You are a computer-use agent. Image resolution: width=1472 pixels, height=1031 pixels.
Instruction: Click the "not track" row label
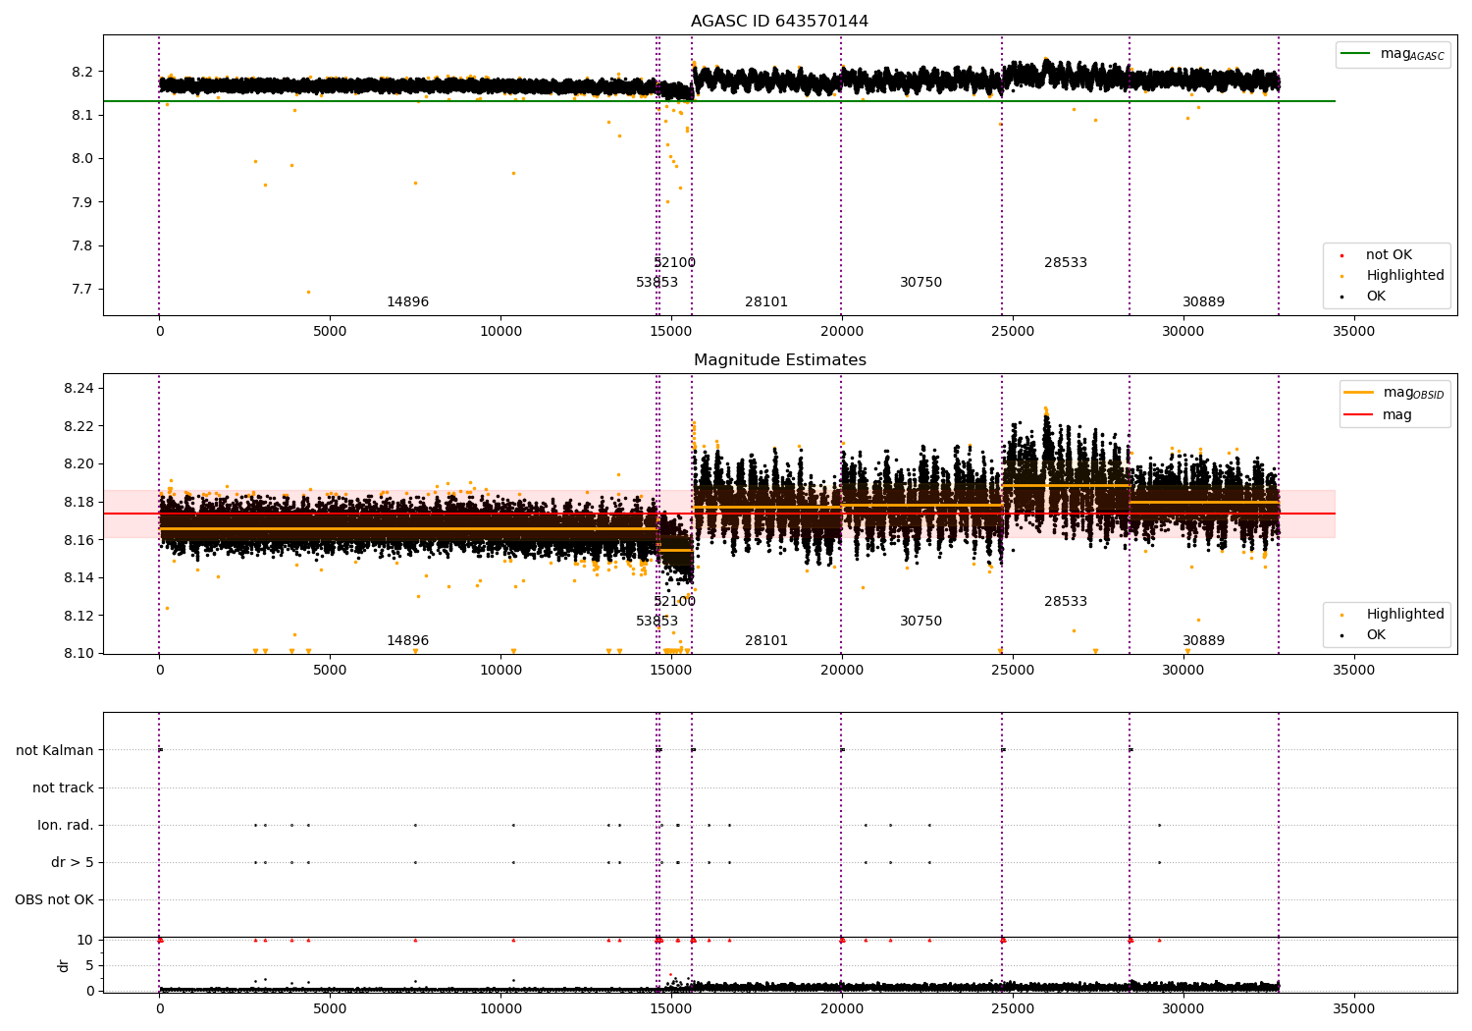tap(63, 787)
